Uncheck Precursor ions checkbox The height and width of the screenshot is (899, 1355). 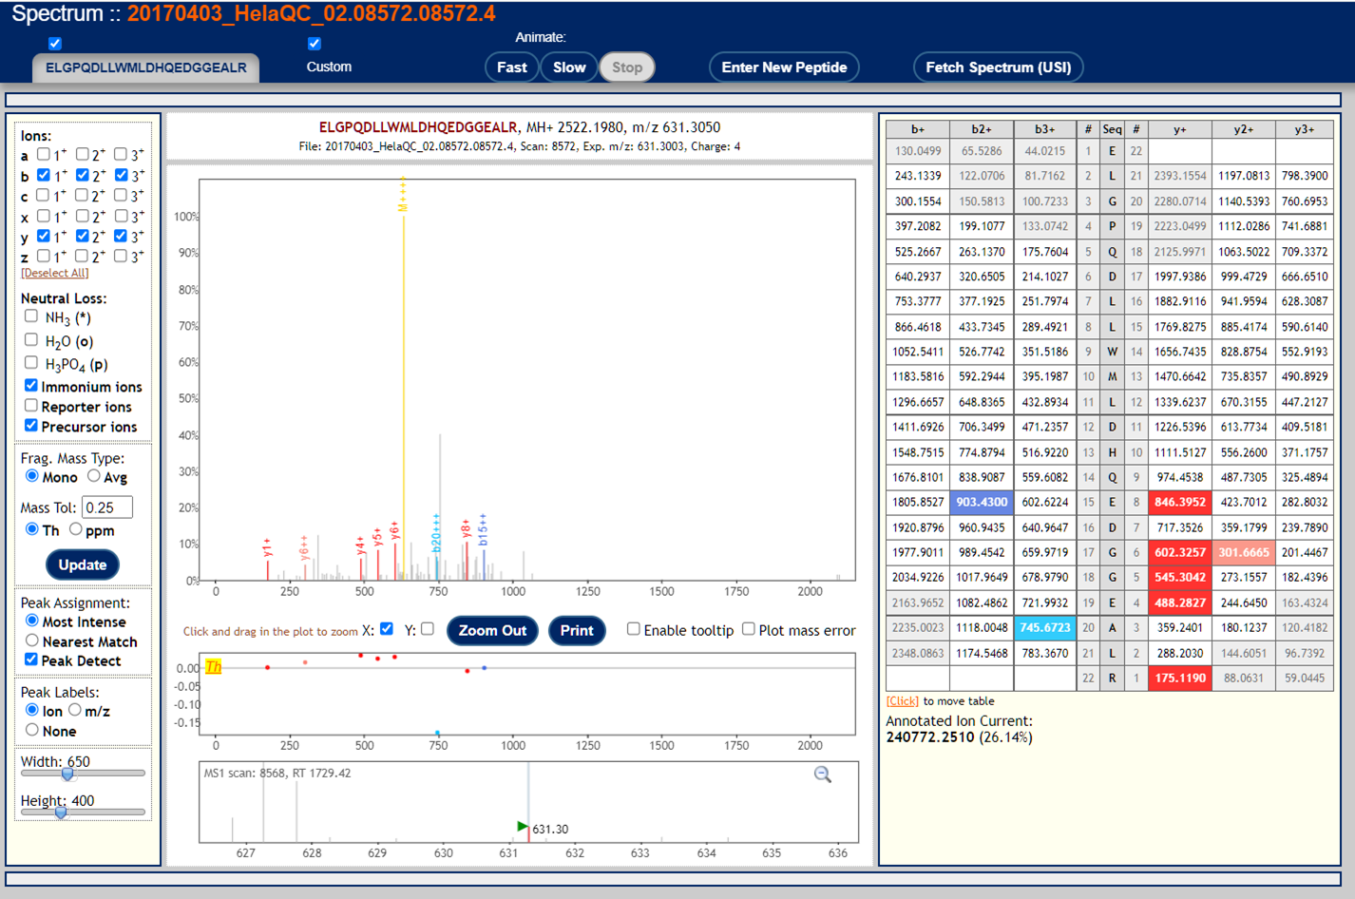[31, 426]
